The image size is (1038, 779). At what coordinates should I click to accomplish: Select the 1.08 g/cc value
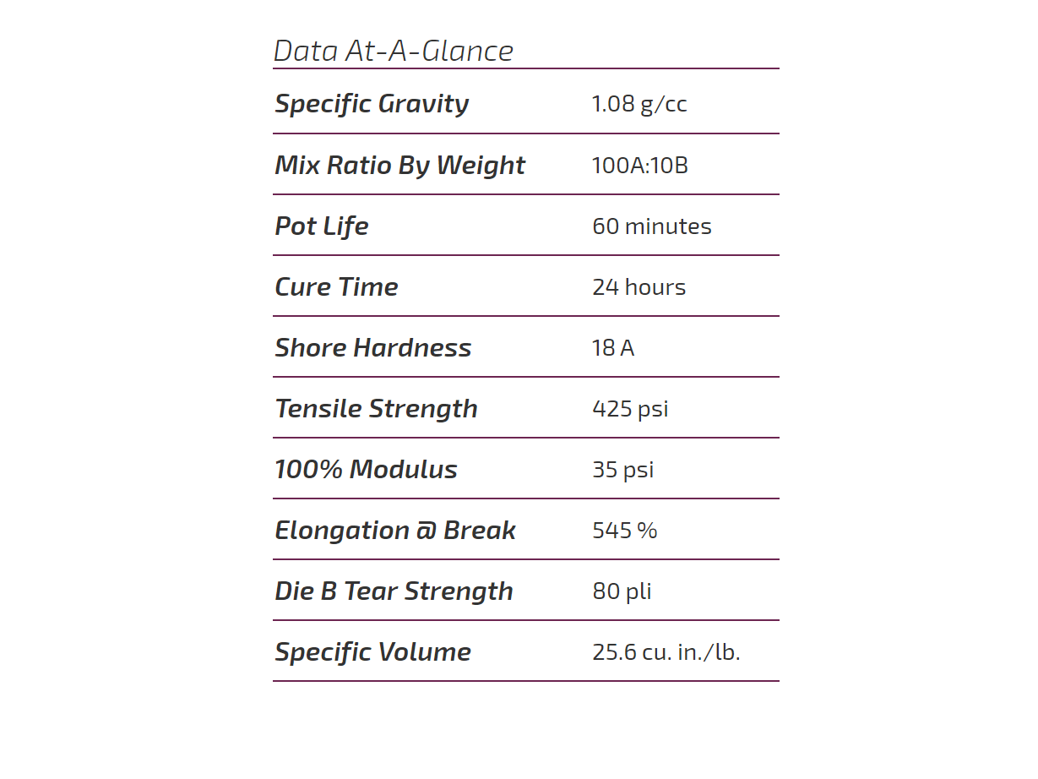click(x=639, y=104)
